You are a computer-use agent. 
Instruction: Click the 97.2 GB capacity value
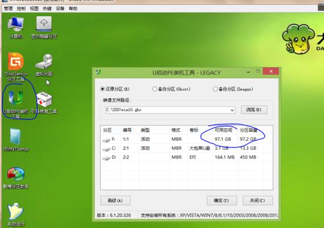248,139
